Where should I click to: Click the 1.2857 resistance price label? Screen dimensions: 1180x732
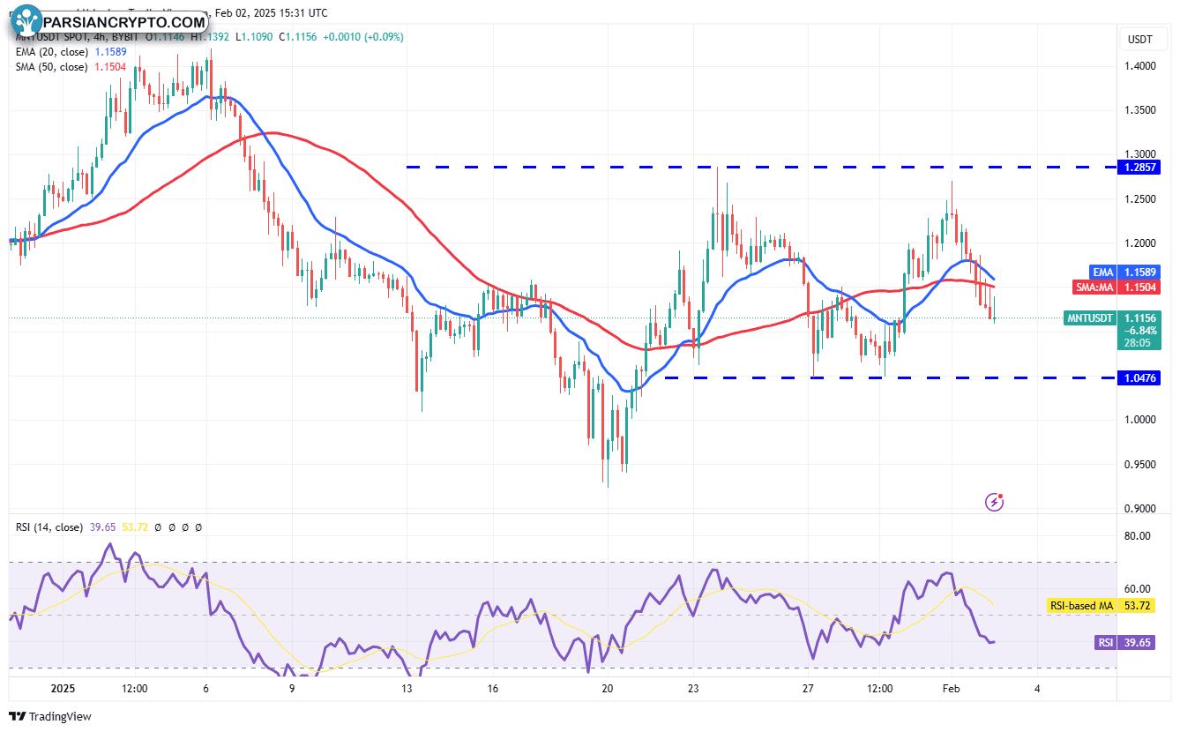click(x=1139, y=167)
